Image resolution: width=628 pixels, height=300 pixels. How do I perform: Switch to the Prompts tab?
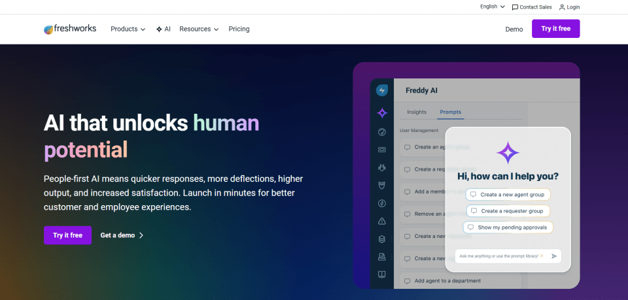[450, 112]
